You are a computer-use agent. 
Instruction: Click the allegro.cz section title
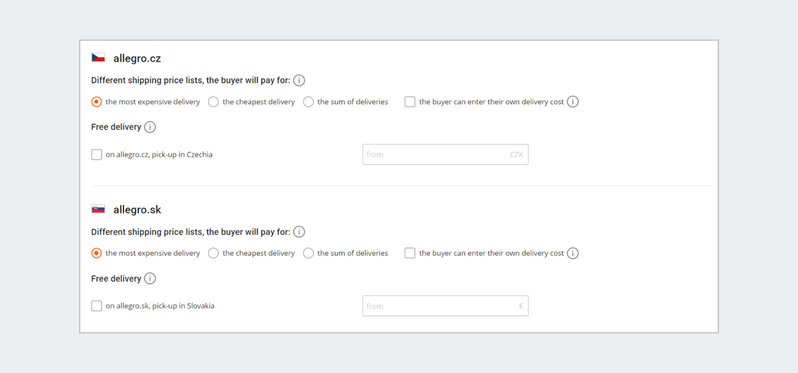point(137,59)
